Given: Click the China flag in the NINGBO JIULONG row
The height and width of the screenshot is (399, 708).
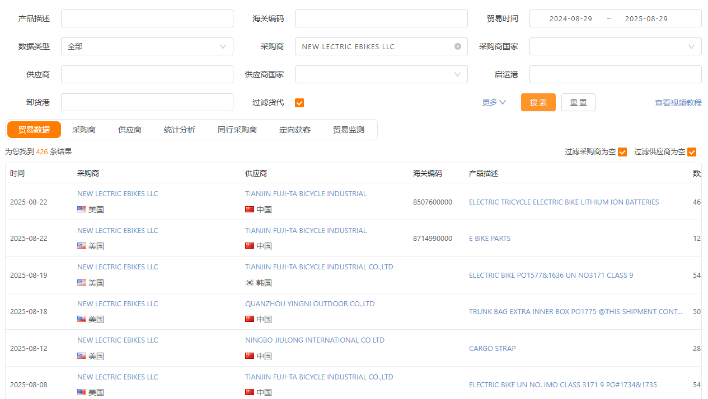Looking at the screenshot, I should 250,356.
